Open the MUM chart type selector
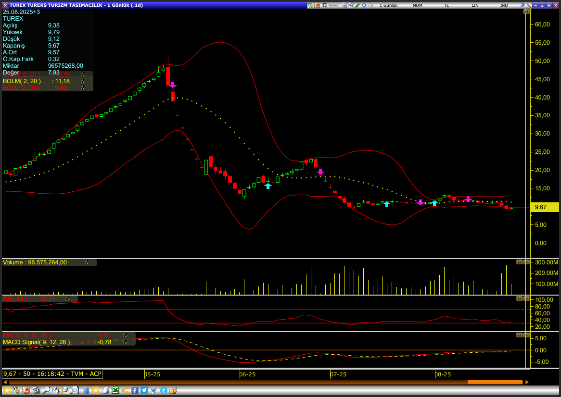This screenshot has height=397, width=561. click(x=418, y=5)
